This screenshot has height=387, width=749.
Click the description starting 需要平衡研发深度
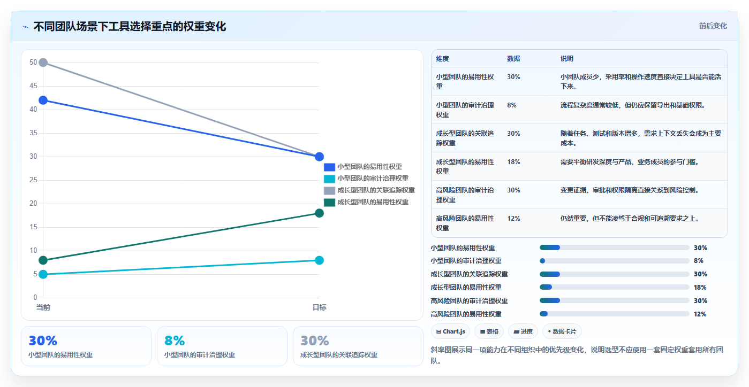click(x=630, y=161)
